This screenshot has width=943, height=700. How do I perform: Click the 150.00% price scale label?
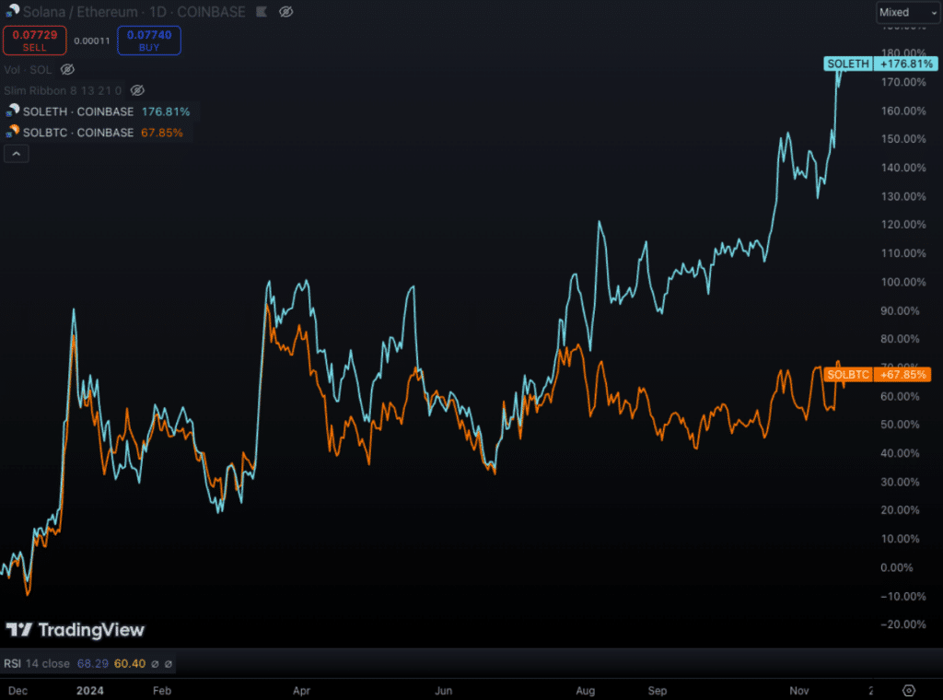click(x=903, y=139)
